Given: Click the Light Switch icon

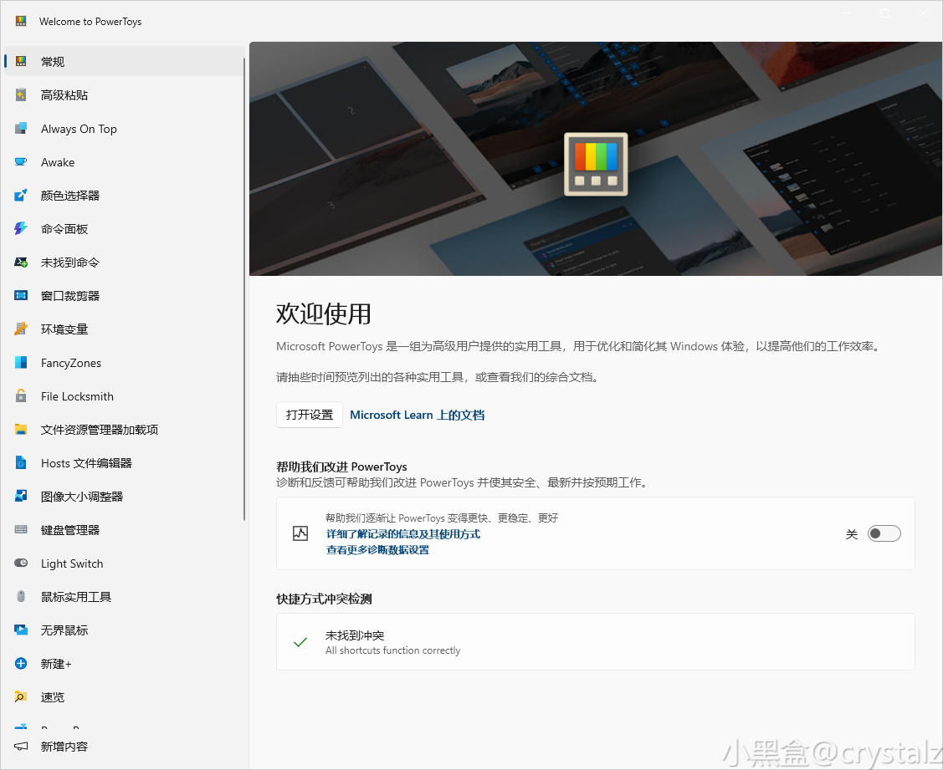Looking at the screenshot, I should [21, 563].
